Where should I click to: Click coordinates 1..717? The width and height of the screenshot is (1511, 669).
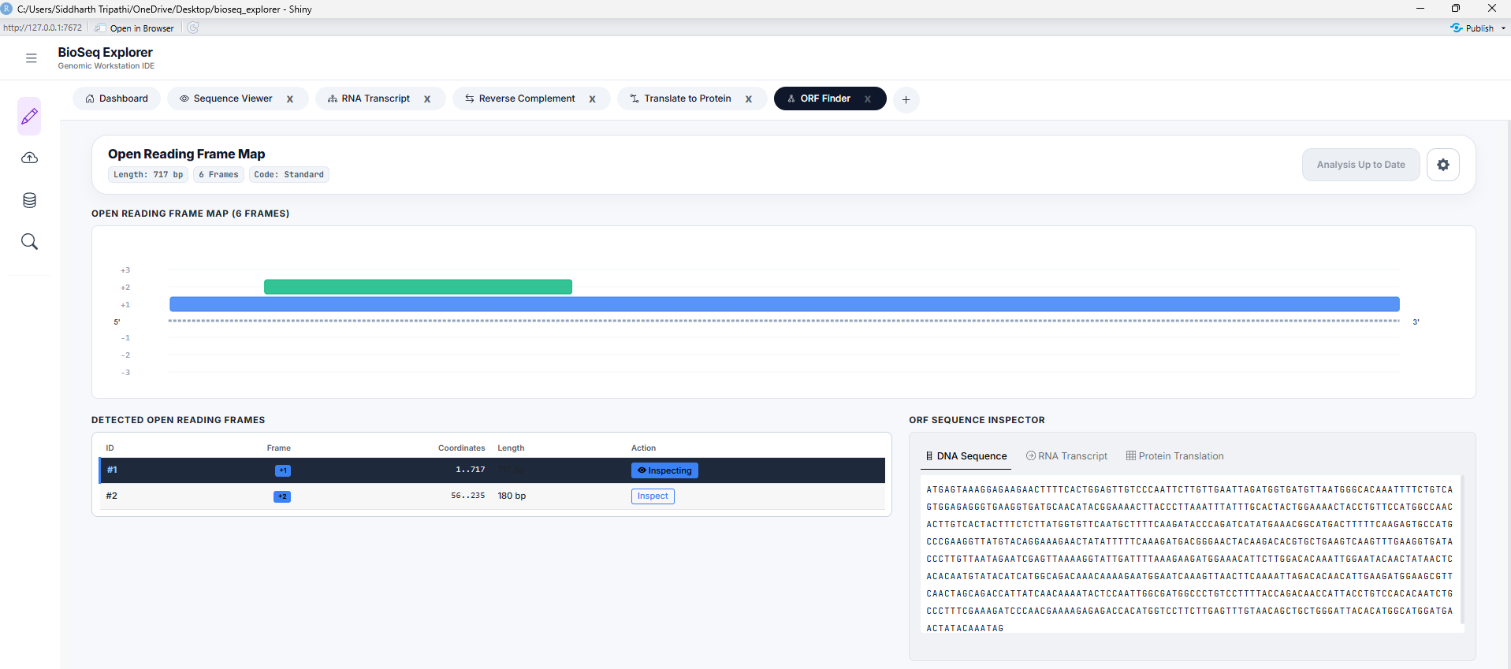[x=470, y=470]
